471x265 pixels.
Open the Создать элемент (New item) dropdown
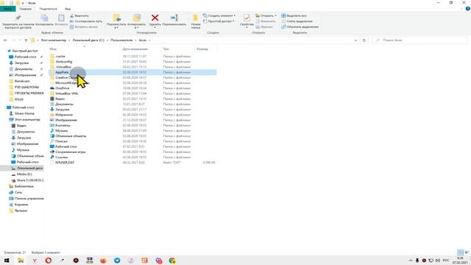[219, 15]
